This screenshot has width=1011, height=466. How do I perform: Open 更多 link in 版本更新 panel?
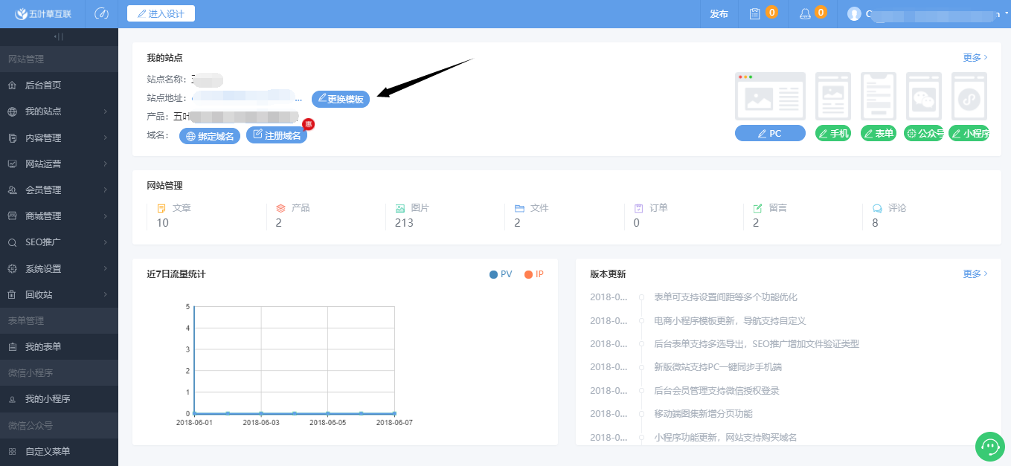click(975, 274)
